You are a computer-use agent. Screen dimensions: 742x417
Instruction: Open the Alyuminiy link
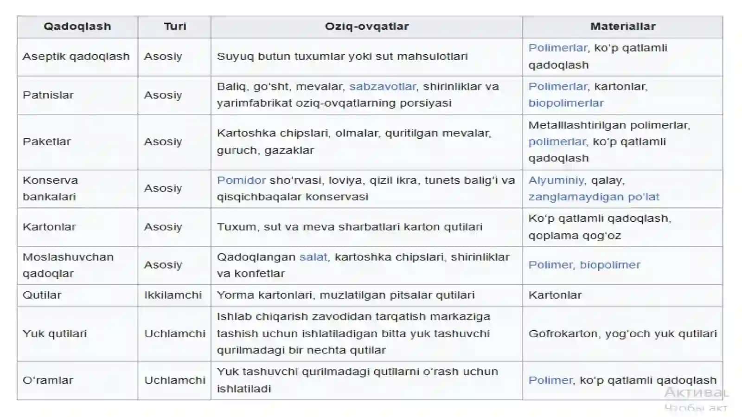click(556, 180)
